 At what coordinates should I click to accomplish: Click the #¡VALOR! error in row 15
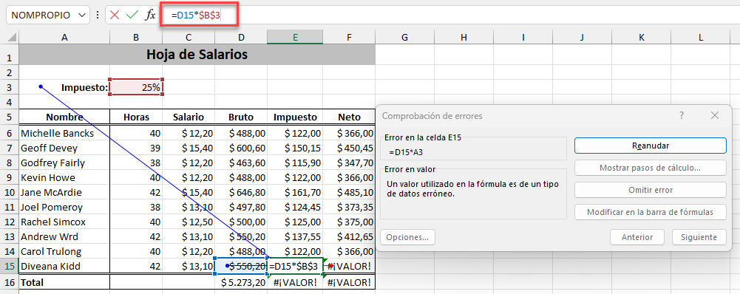tap(349, 266)
